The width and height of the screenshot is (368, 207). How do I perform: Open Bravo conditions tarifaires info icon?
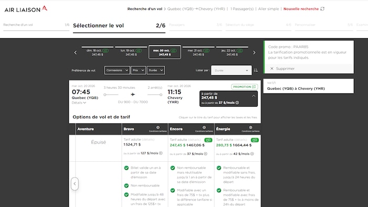(158, 127)
